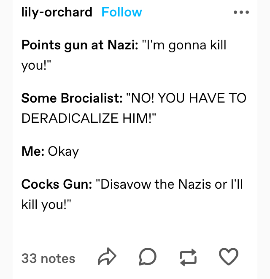Viewport: 270px width, 279px height.
Task: Click the final line "kill you!" text
Action: [x=46, y=205]
